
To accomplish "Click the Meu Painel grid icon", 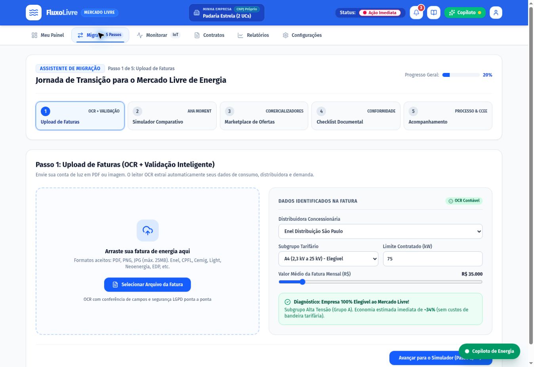I will click(x=34, y=35).
